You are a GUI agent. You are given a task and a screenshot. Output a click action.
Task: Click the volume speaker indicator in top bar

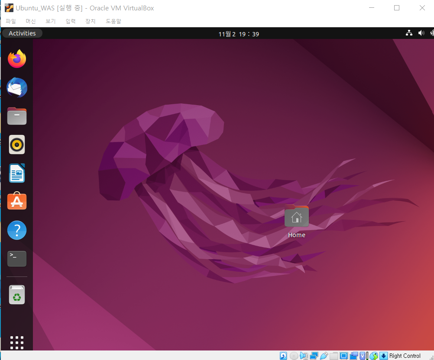421,33
